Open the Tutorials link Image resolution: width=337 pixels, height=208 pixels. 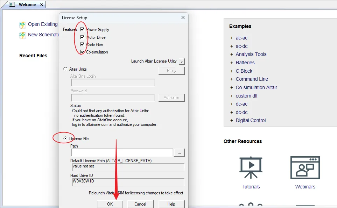coord(251,187)
